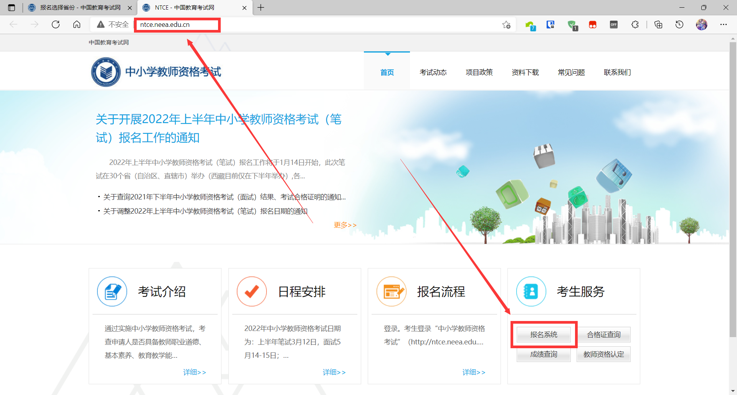Image resolution: width=737 pixels, height=395 pixels.
Task: Open browser settings ellipsis menu
Action: (724, 25)
